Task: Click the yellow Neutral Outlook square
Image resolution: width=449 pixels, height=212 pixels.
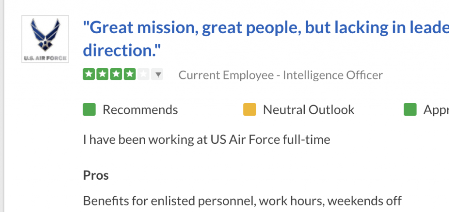Action: coord(249,110)
